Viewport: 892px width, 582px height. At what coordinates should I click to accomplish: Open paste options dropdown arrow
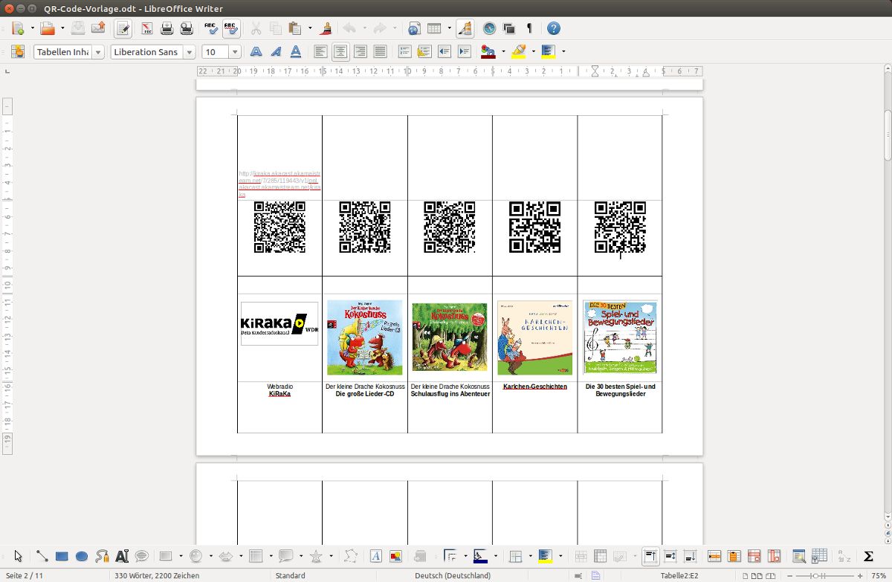click(x=310, y=29)
